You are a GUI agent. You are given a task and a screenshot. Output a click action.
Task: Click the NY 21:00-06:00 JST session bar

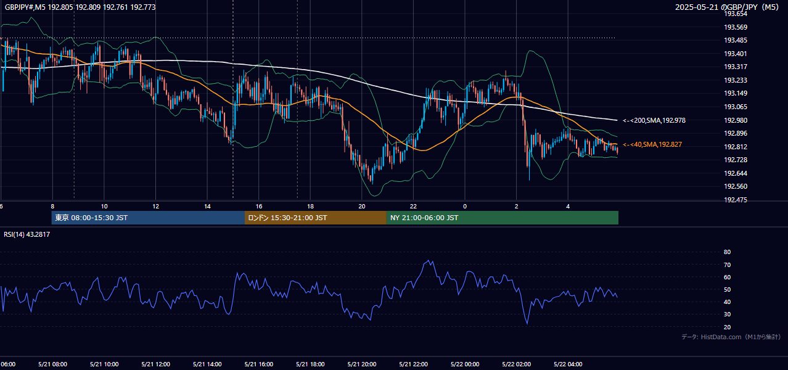point(503,218)
